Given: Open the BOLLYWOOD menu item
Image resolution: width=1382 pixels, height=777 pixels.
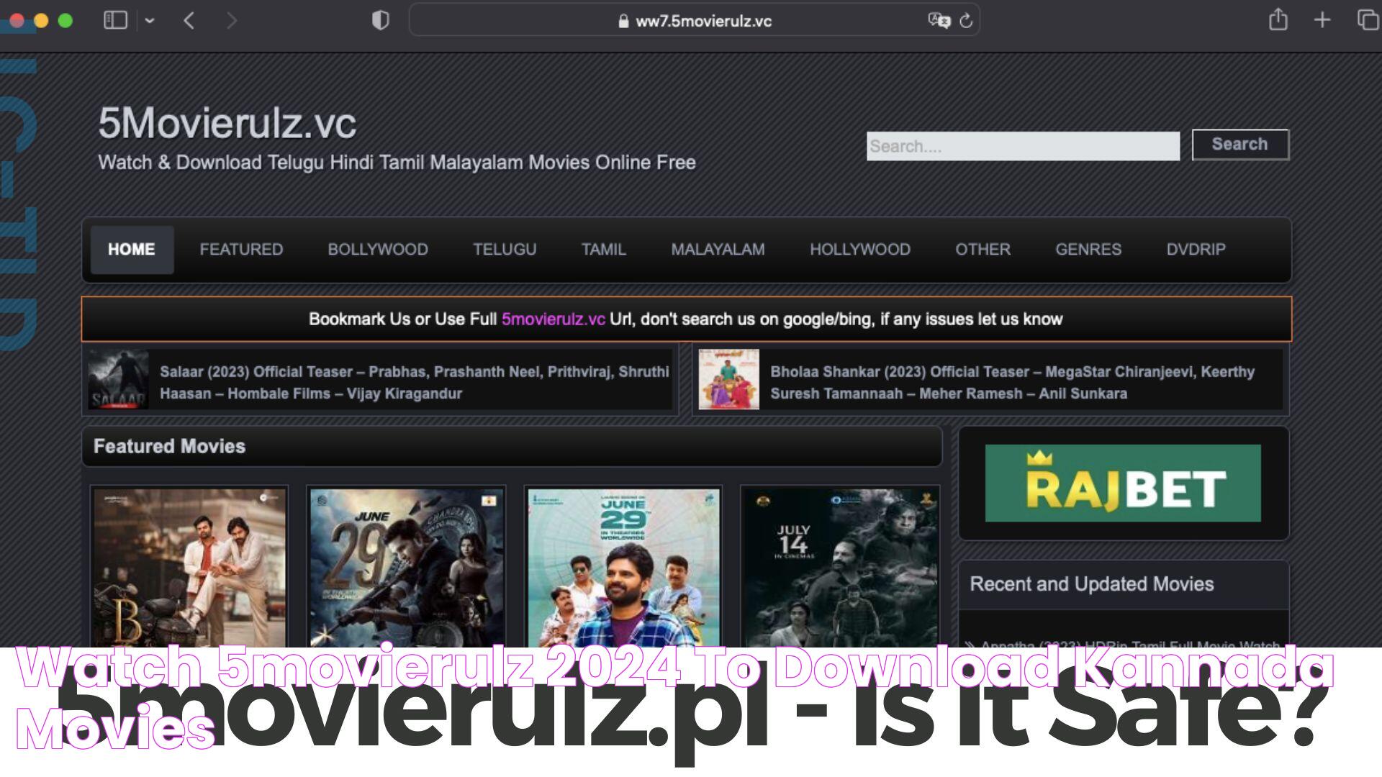Looking at the screenshot, I should 378,250.
